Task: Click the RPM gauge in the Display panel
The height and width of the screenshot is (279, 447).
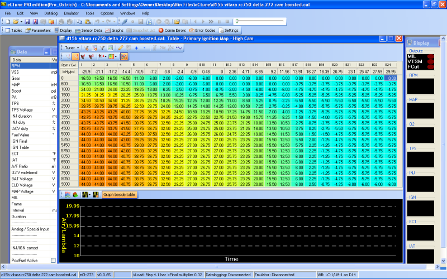Action: pos(421,86)
